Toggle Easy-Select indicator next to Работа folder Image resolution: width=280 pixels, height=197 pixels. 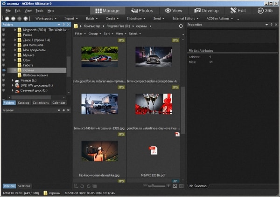(x=4, y=65)
